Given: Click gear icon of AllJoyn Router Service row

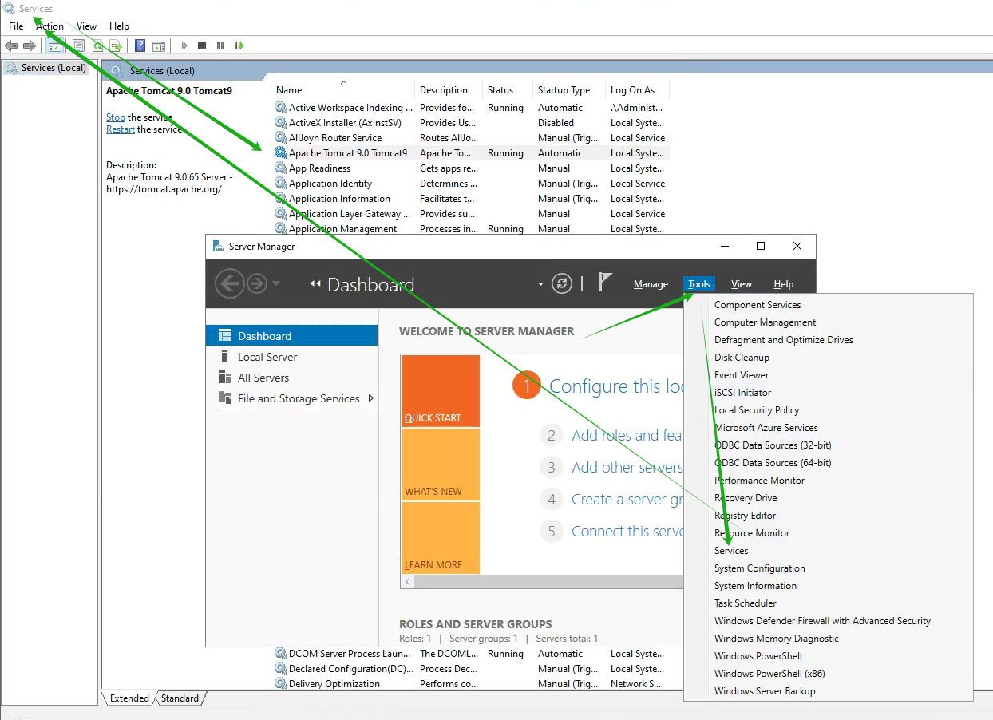Looking at the screenshot, I should pyautogui.click(x=281, y=138).
